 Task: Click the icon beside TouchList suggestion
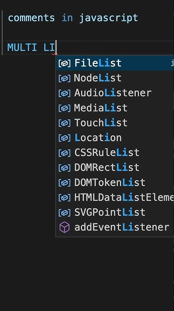pos(64,123)
